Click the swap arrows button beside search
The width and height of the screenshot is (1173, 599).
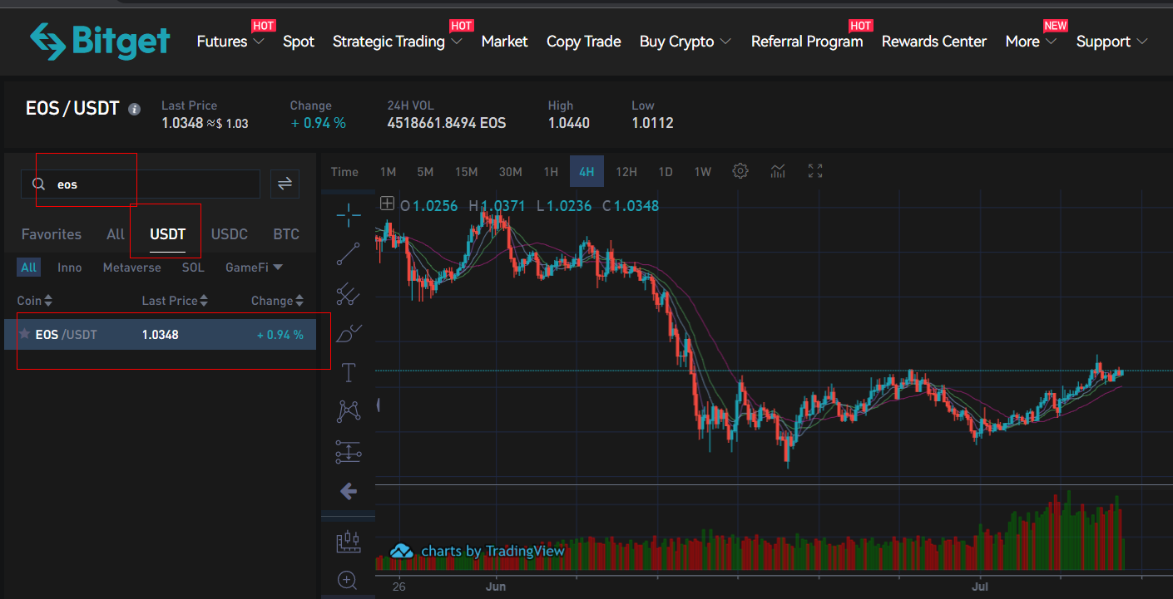(x=285, y=184)
